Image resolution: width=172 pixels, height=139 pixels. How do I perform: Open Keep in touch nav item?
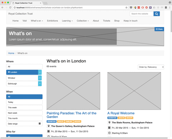[131, 21]
